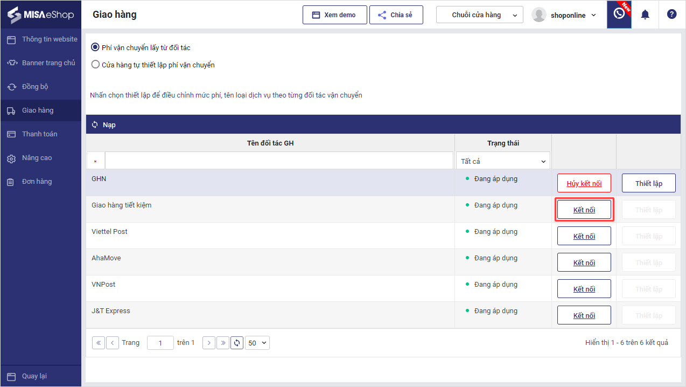
Task: Click the phone support icon marked New
Action: [x=619, y=14]
